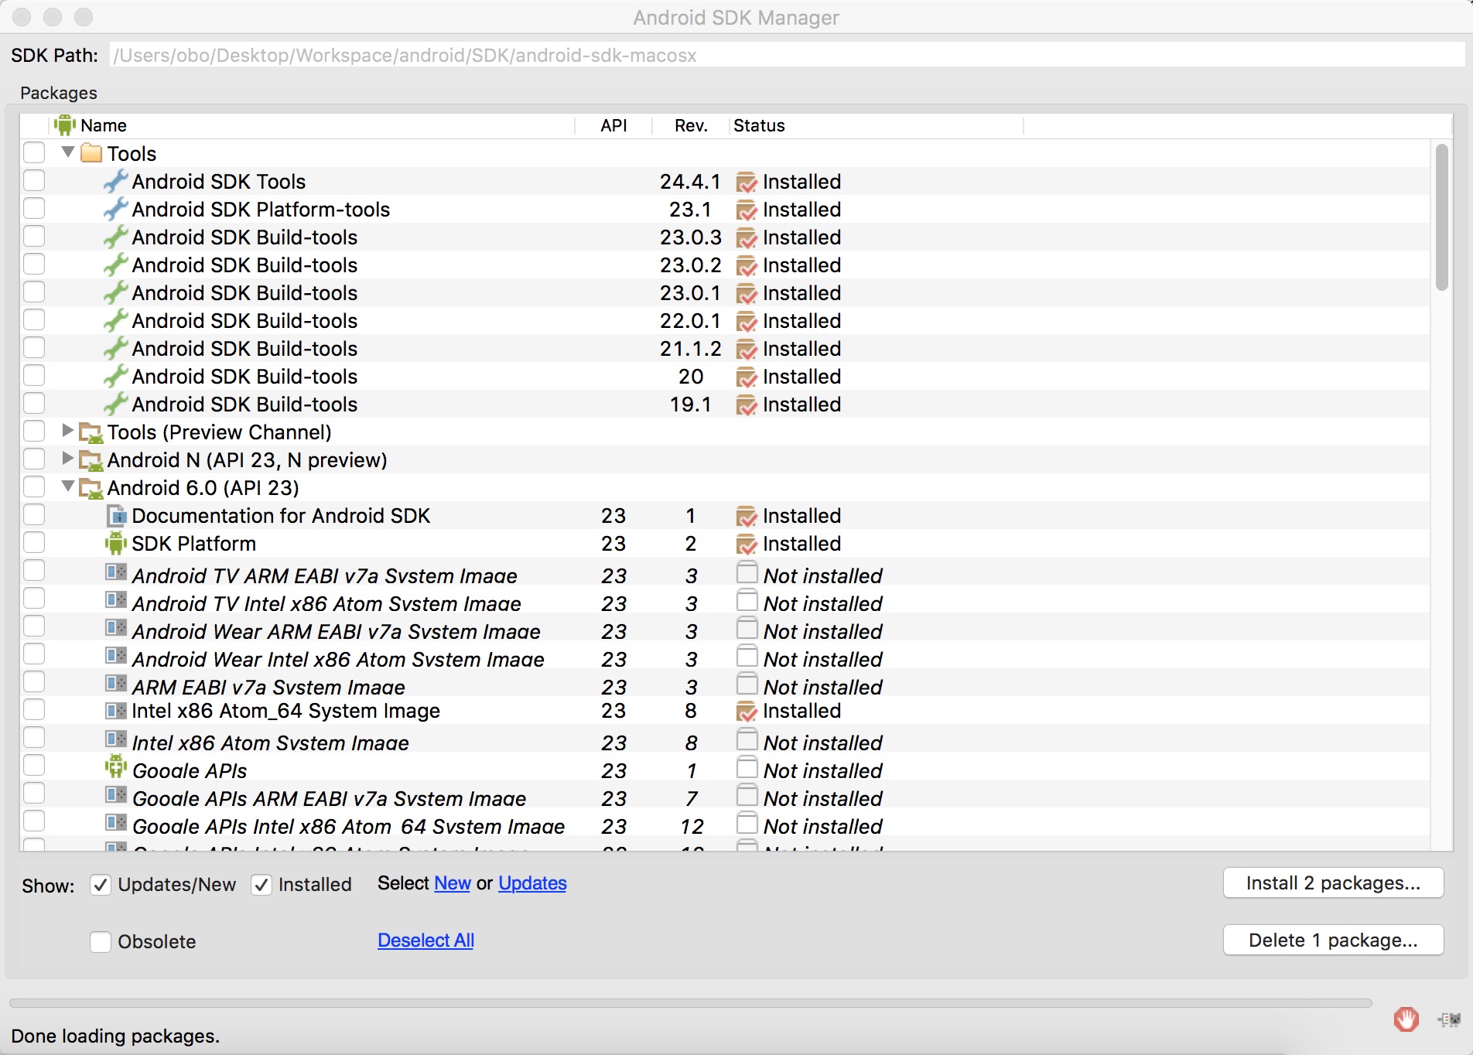Click the log window icon at bottom right

click(x=1449, y=1019)
